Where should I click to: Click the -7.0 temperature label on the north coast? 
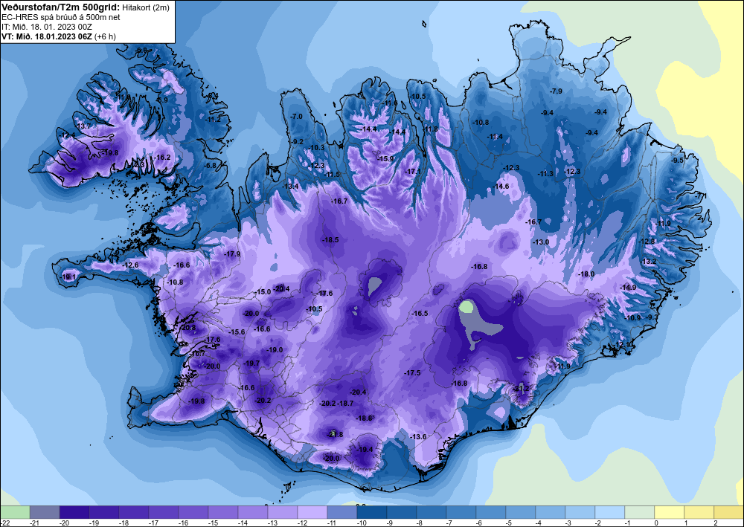pos(296,116)
